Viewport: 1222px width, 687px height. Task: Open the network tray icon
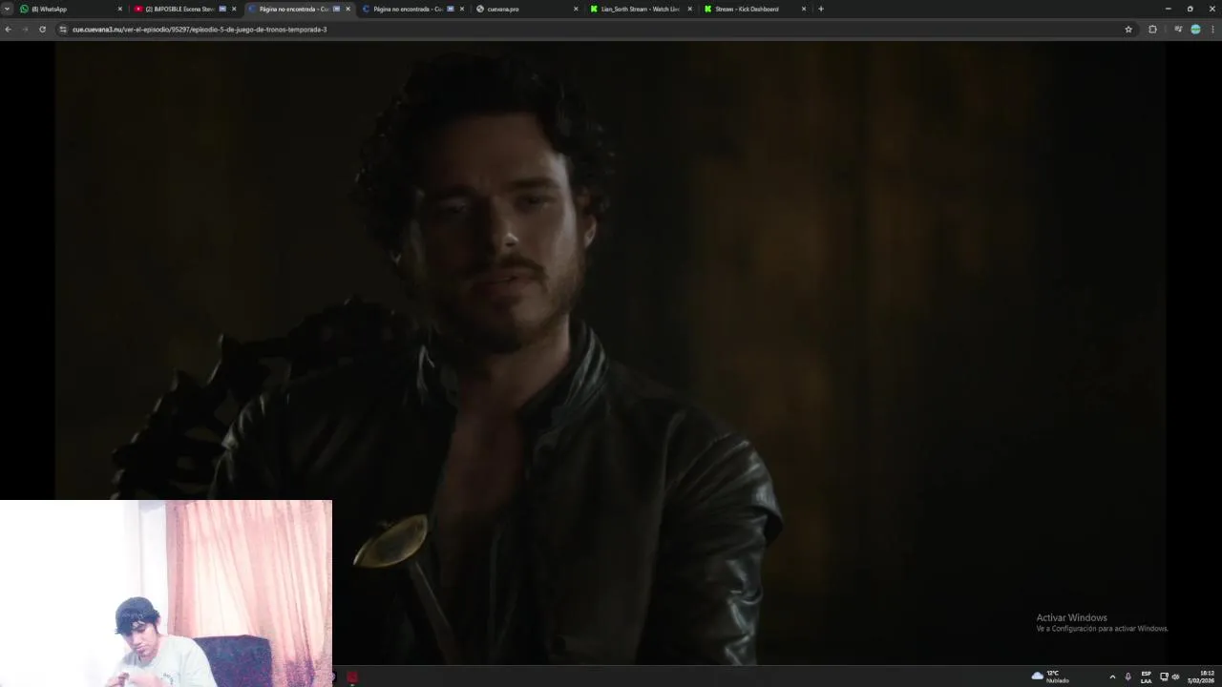tap(1164, 677)
